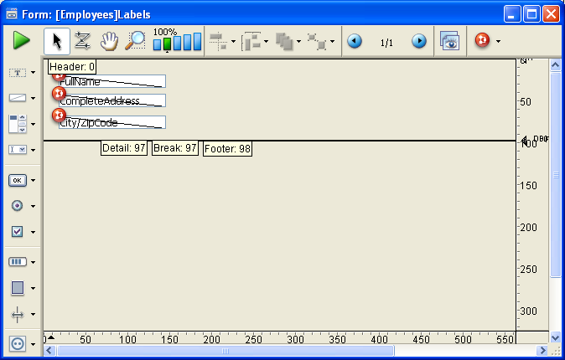Open the distribute tool dropdown arrow
The width and height of the screenshot is (565, 360).
click(x=266, y=41)
